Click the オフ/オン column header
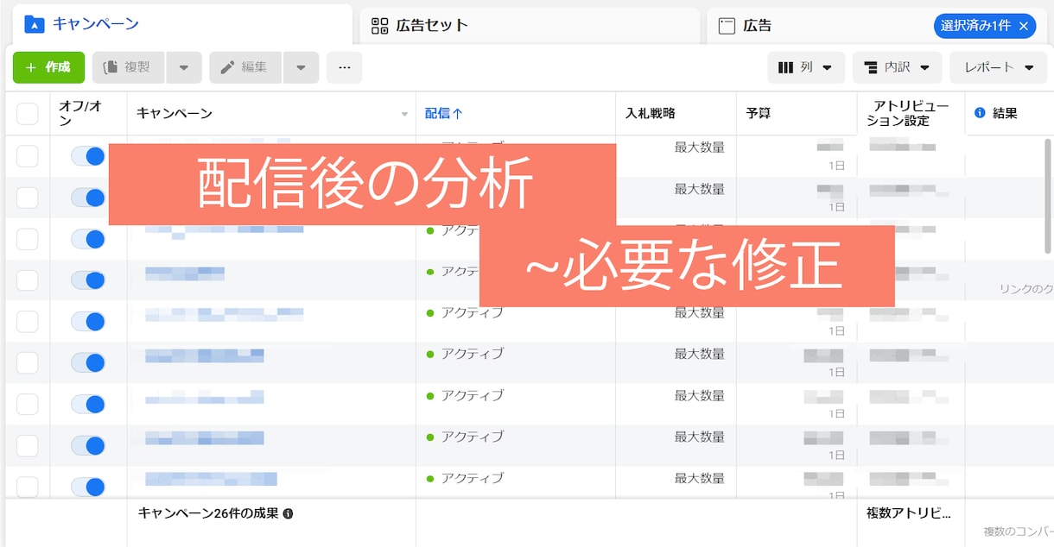Viewport: 1054px width, 547px height. click(x=80, y=113)
